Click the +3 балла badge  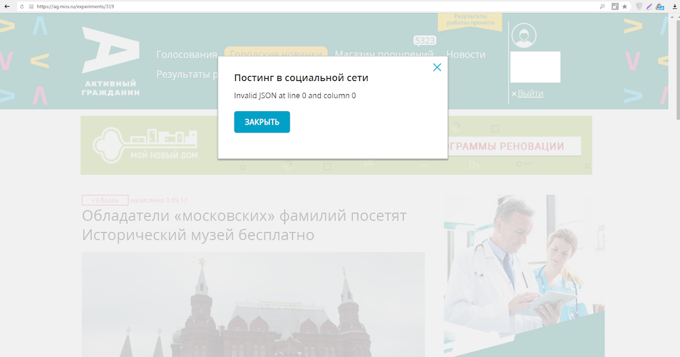[105, 200]
